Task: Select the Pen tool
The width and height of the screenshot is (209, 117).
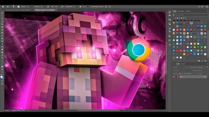Action: pos(2,55)
